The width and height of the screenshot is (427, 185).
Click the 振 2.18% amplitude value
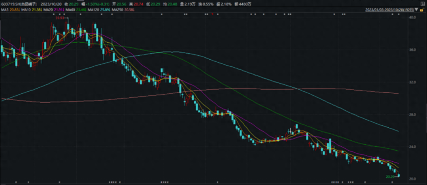point(224,4)
